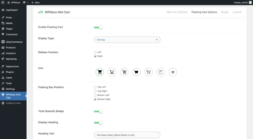The width and height of the screenshot is (253, 139).
Task: Switch to Floating Cart Options tab
Action: pos(204,12)
